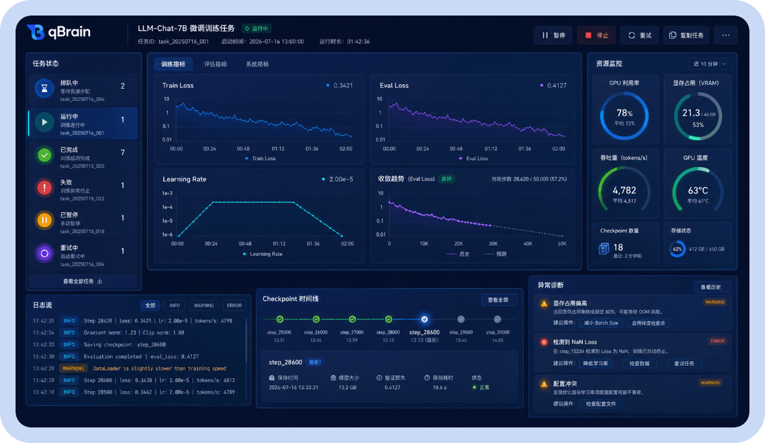Screen dimensions: 765x443
Task: Click the Checkpoint count file icon
Action: (x=604, y=249)
